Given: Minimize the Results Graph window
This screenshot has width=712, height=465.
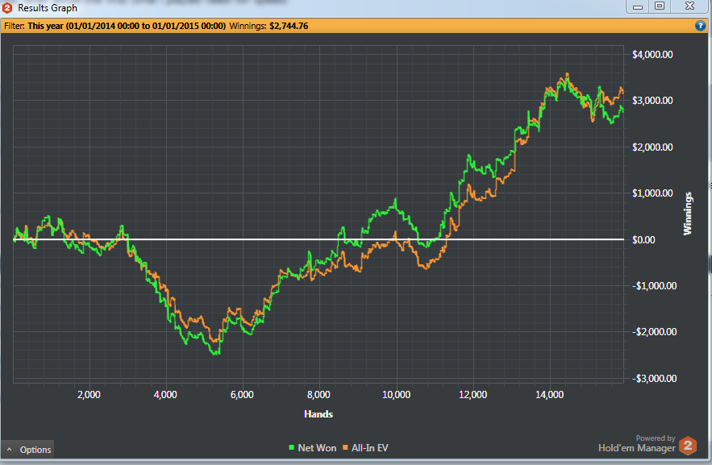Looking at the screenshot, I should (638, 6).
